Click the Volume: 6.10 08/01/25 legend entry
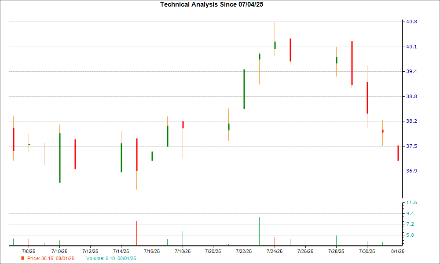Screen dimensions: 440x264 click(111, 258)
